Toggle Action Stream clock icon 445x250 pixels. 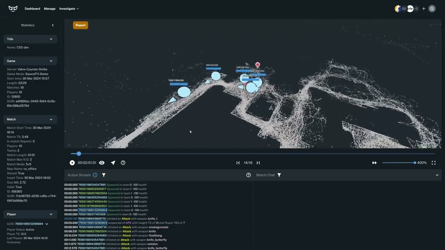tap(95, 175)
